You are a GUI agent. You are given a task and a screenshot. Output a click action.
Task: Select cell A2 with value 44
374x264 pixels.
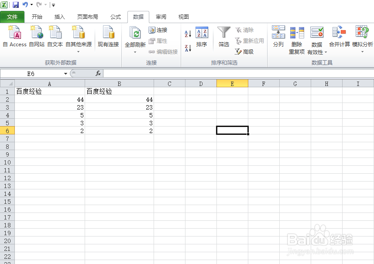tap(50, 99)
